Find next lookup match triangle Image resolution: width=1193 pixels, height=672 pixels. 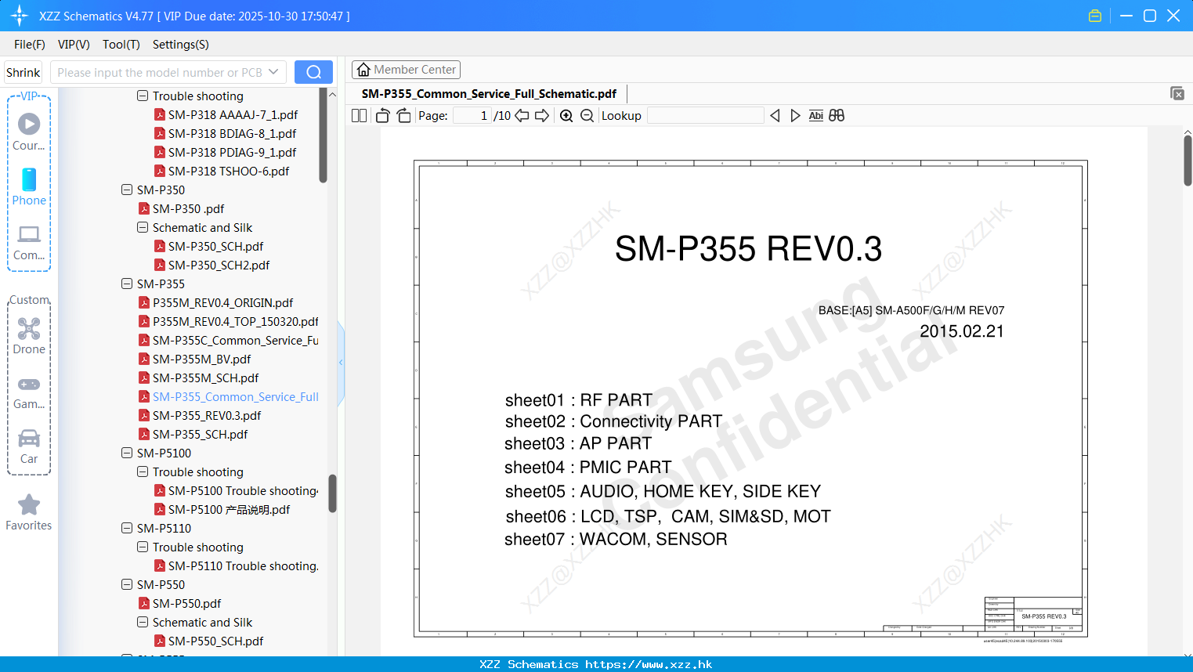click(795, 116)
